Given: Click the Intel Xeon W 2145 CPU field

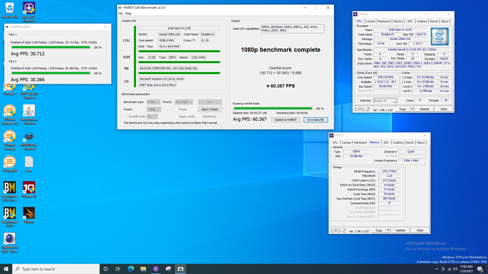Looking at the screenshot, I should click(179, 28).
